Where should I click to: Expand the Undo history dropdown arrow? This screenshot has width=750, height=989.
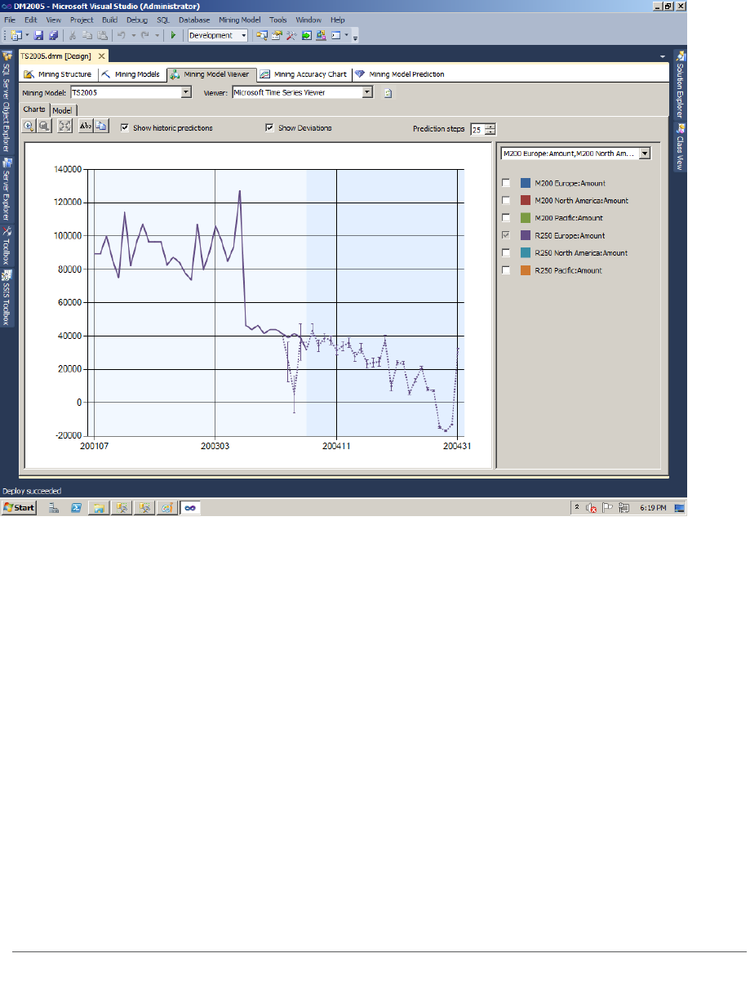click(x=133, y=35)
